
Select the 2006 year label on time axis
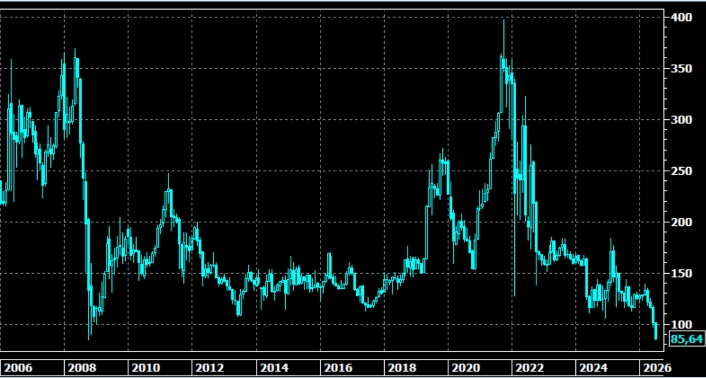pos(18,368)
